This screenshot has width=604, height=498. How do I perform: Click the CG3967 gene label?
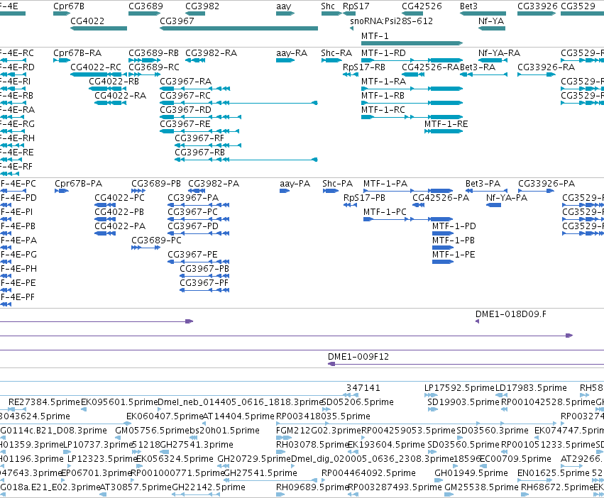point(177,21)
